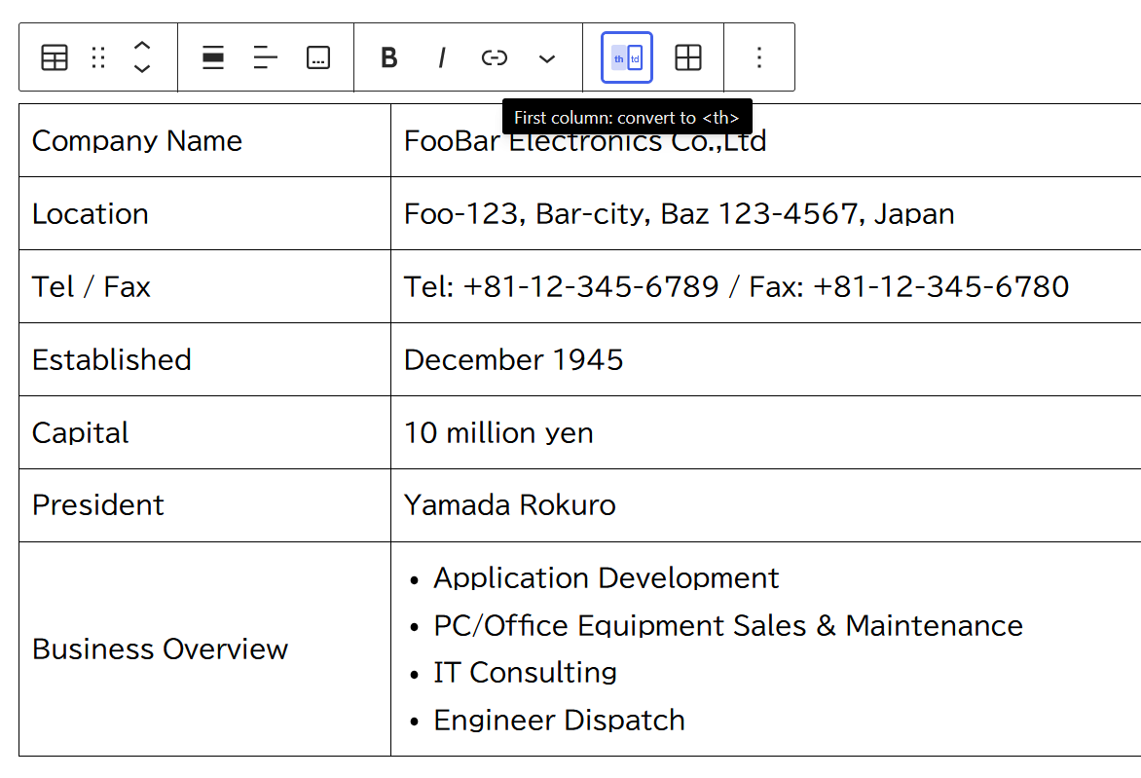Click the table block type icon
The height and width of the screenshot is (778, 1141).
[55, 57]
